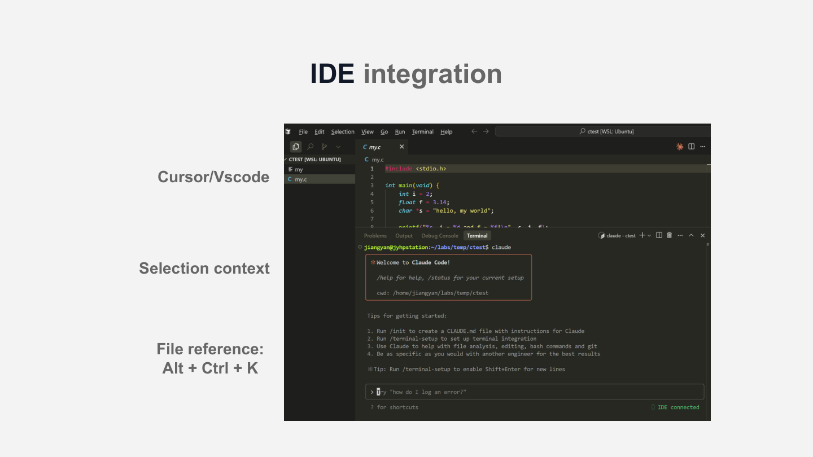Screen dimensions: 813x457
Task: Split the editor to the right
Action: [691, 147]
